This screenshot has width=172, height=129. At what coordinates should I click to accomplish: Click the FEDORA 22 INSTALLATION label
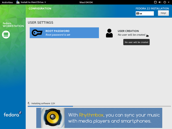point(152,9)
